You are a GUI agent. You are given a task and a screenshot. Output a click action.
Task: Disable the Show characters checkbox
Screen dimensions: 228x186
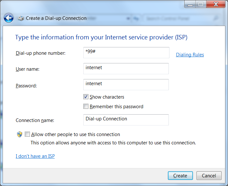pos(86,97)
